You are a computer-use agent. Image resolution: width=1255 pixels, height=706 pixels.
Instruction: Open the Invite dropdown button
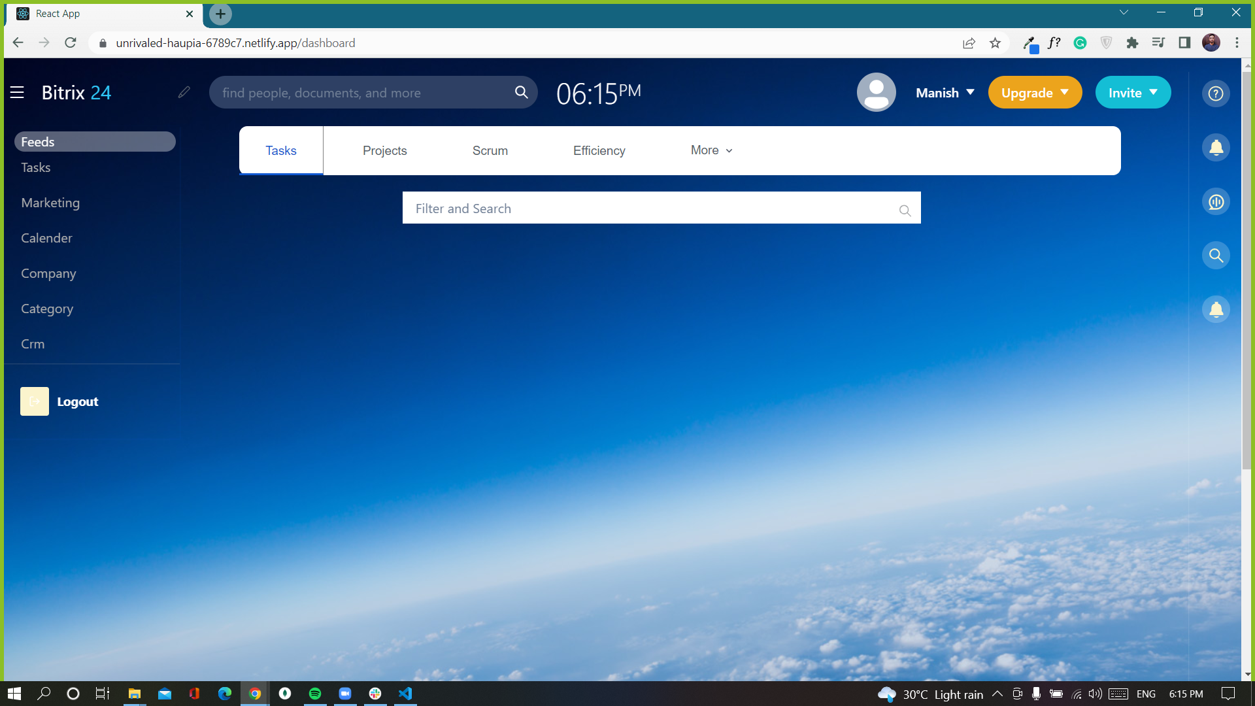click(x=1133, y=93)
